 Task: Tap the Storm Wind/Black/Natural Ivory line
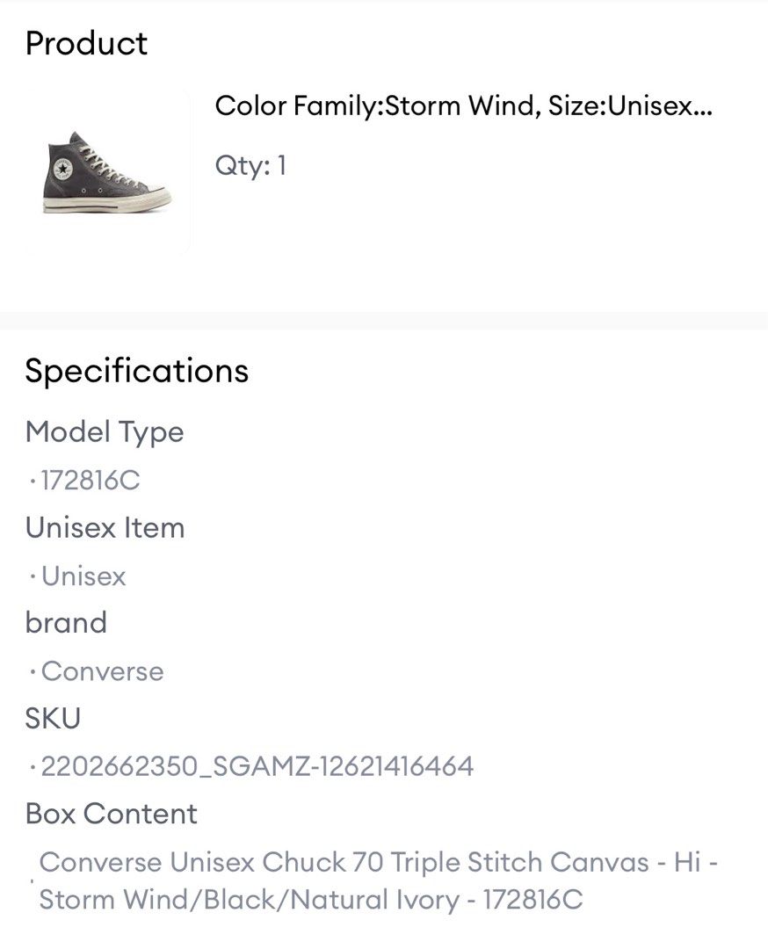coord(311,900)
